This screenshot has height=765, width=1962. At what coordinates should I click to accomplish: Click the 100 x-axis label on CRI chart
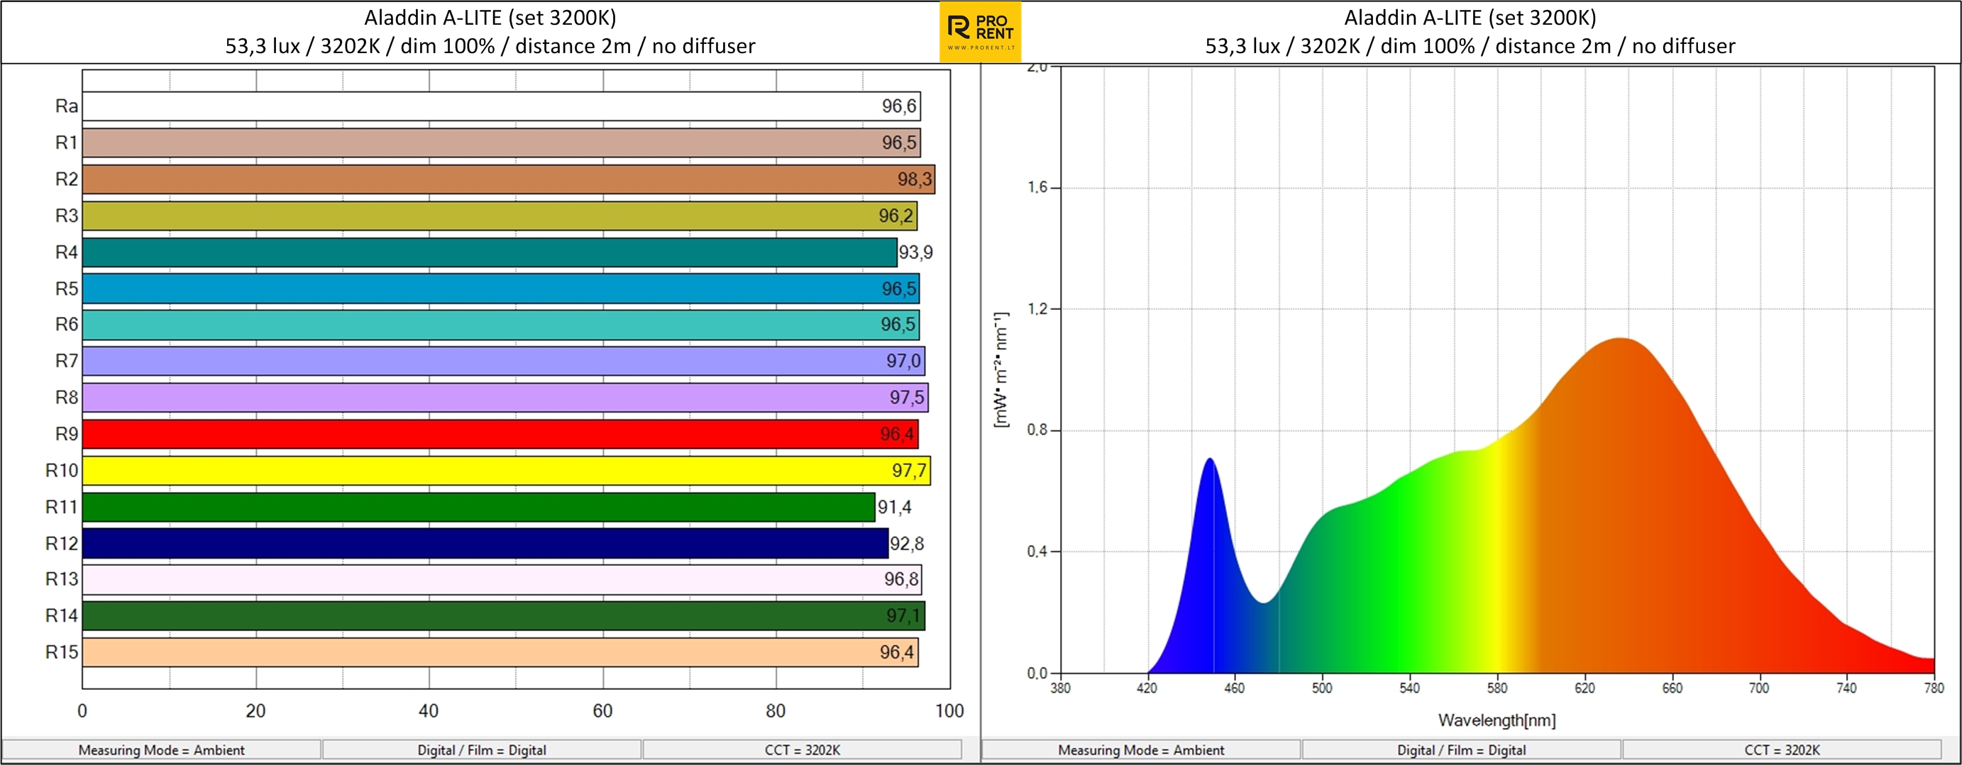tap(949, 711)
